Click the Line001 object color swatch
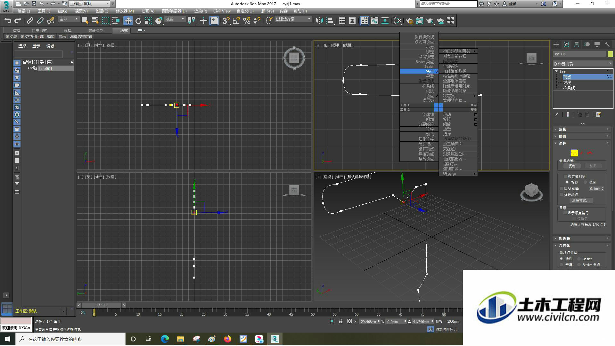This screenshot has width=615, height=346. 610,54
